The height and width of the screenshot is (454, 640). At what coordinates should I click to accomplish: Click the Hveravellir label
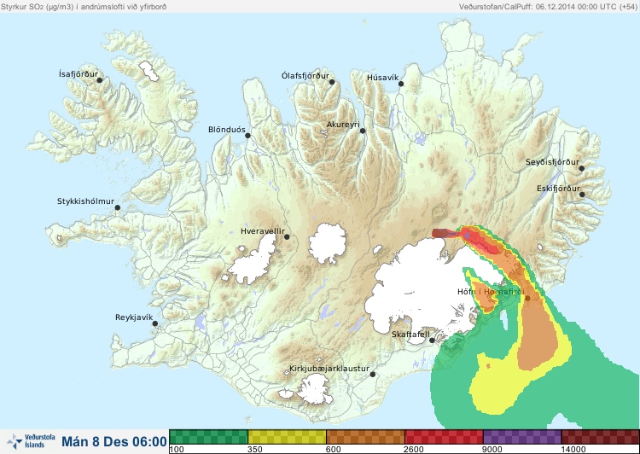[263, 231]
